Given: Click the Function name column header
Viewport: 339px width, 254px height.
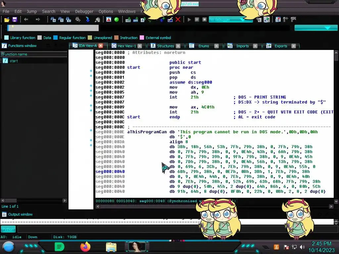Looking at the screenshot, I should coord(34,54).
